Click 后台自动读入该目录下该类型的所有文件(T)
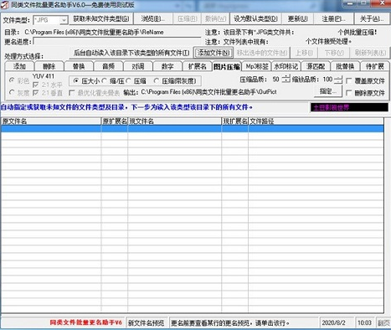 point(131,53)
